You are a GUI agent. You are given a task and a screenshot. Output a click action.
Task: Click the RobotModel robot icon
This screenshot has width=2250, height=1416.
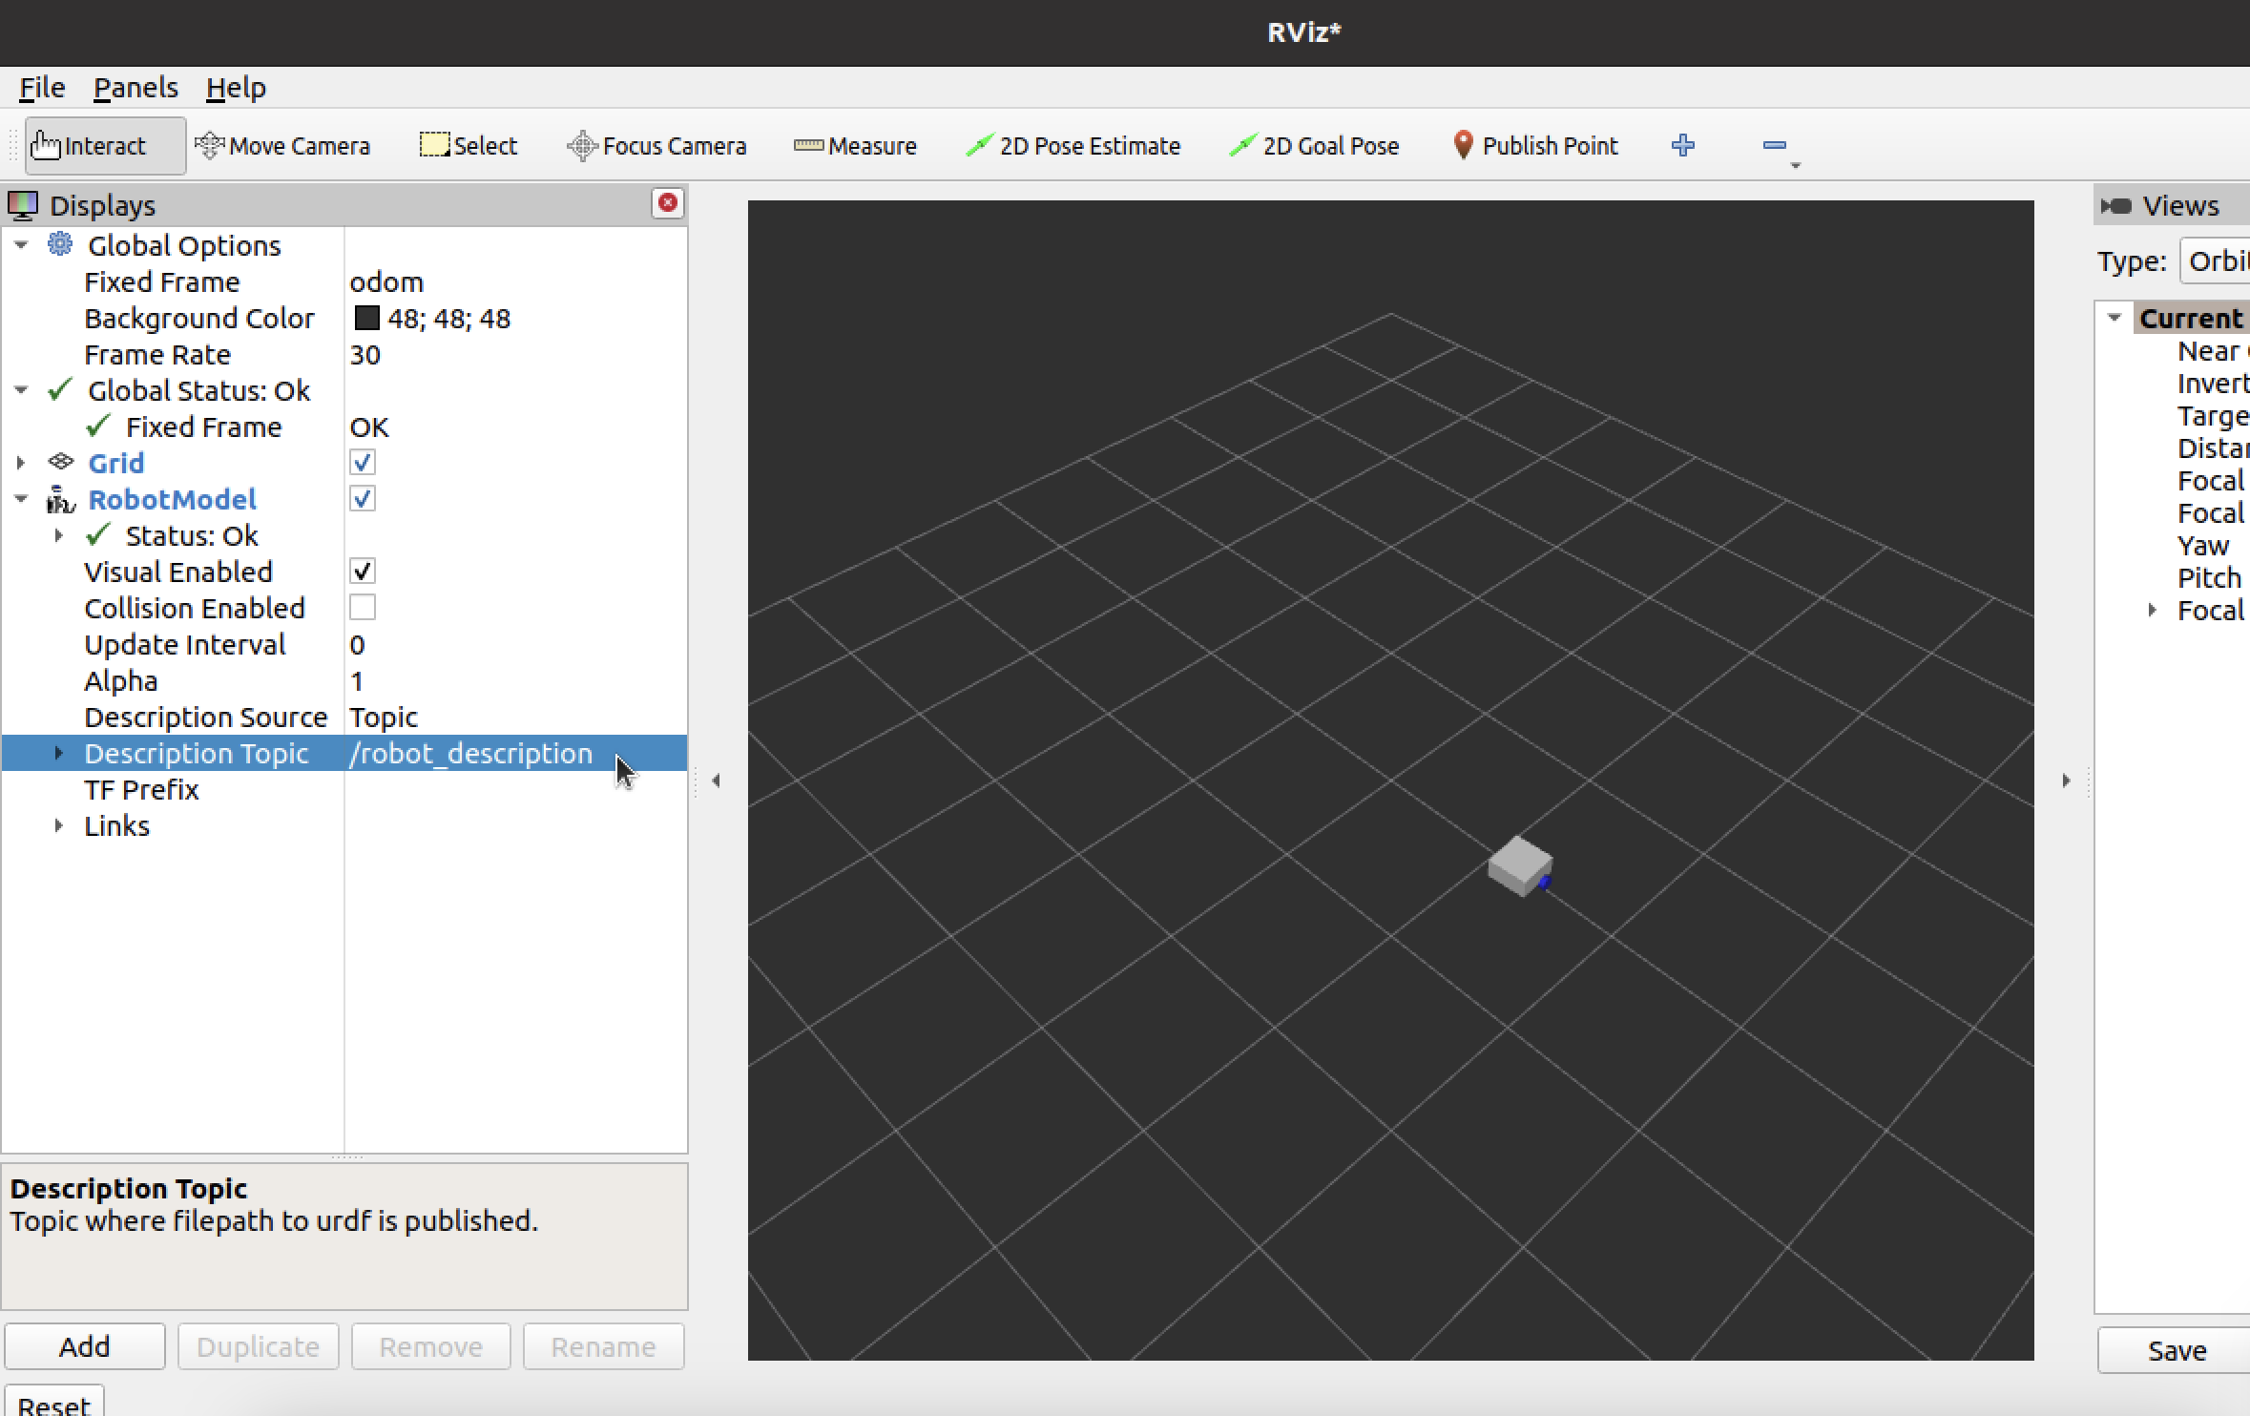tap(61, 499)
